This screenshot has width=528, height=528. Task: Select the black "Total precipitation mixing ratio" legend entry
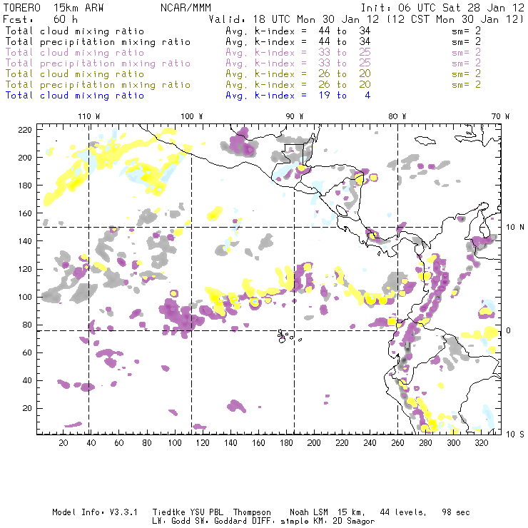pyautogui.click(x=98, y=42)
